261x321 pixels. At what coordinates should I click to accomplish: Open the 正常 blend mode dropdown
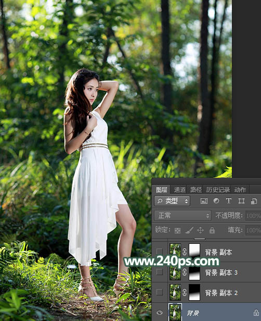pos(182,216)
